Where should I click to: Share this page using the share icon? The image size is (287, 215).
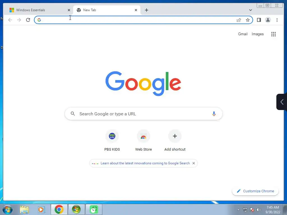[x=239, y=20]
